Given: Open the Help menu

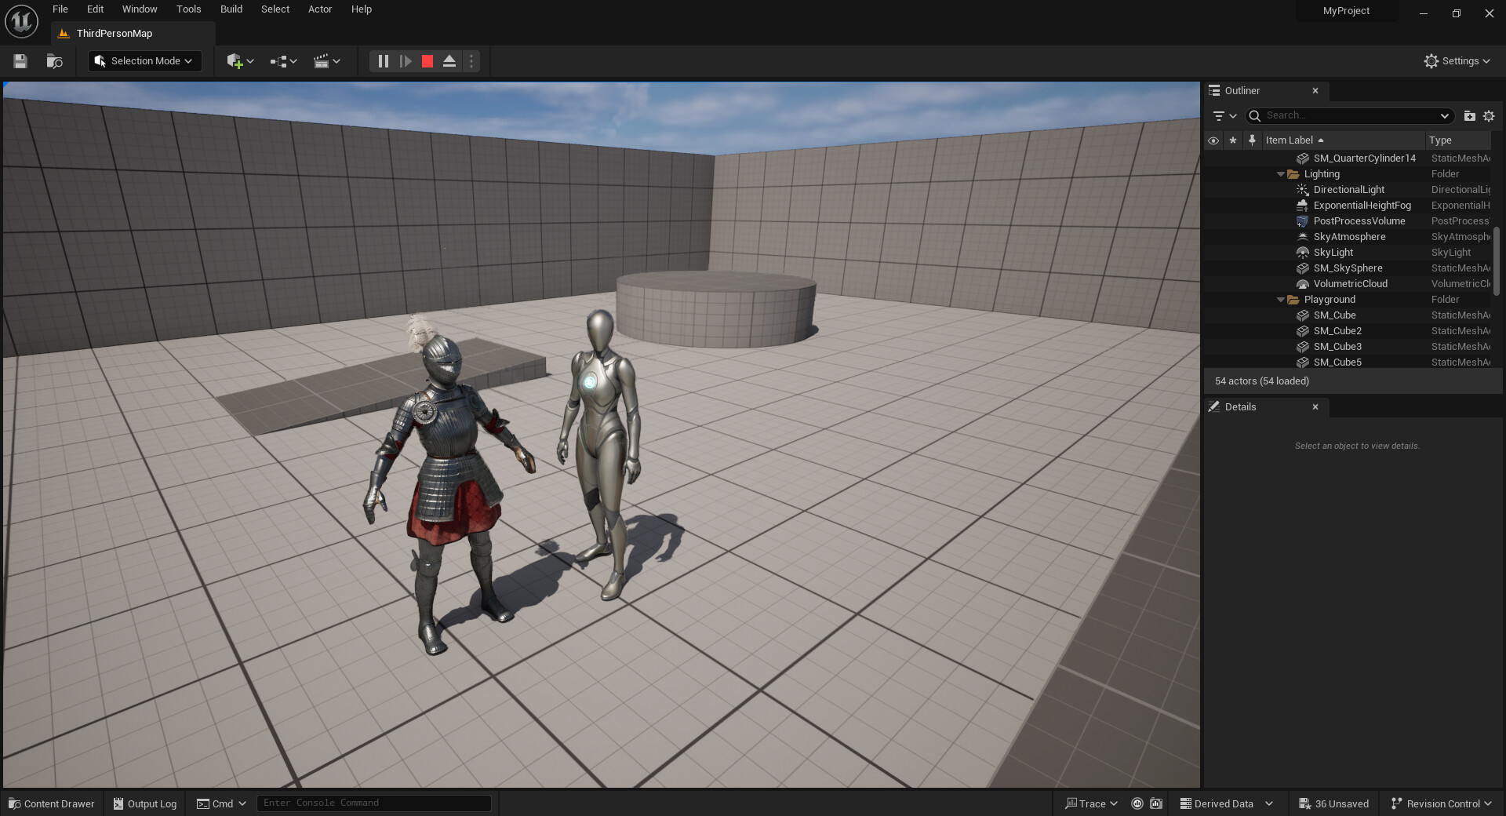Looking at the screenshot, I should point(362,9).
